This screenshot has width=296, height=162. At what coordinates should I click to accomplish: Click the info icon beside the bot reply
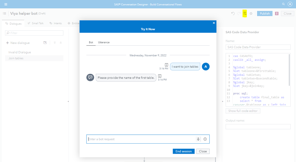160,76
